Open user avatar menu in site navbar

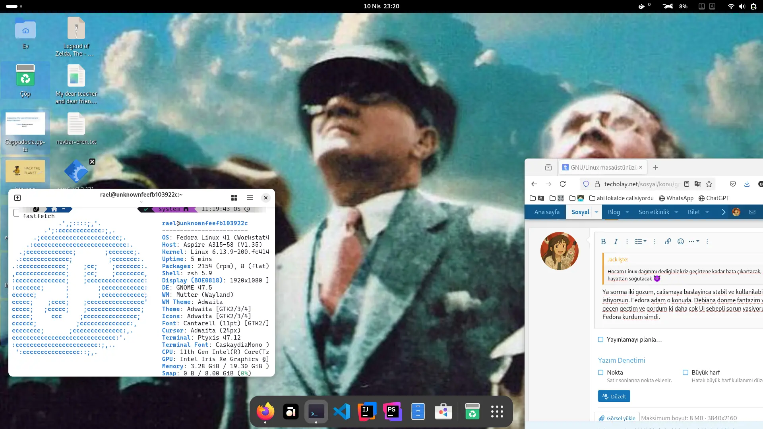tap(736, 212)
